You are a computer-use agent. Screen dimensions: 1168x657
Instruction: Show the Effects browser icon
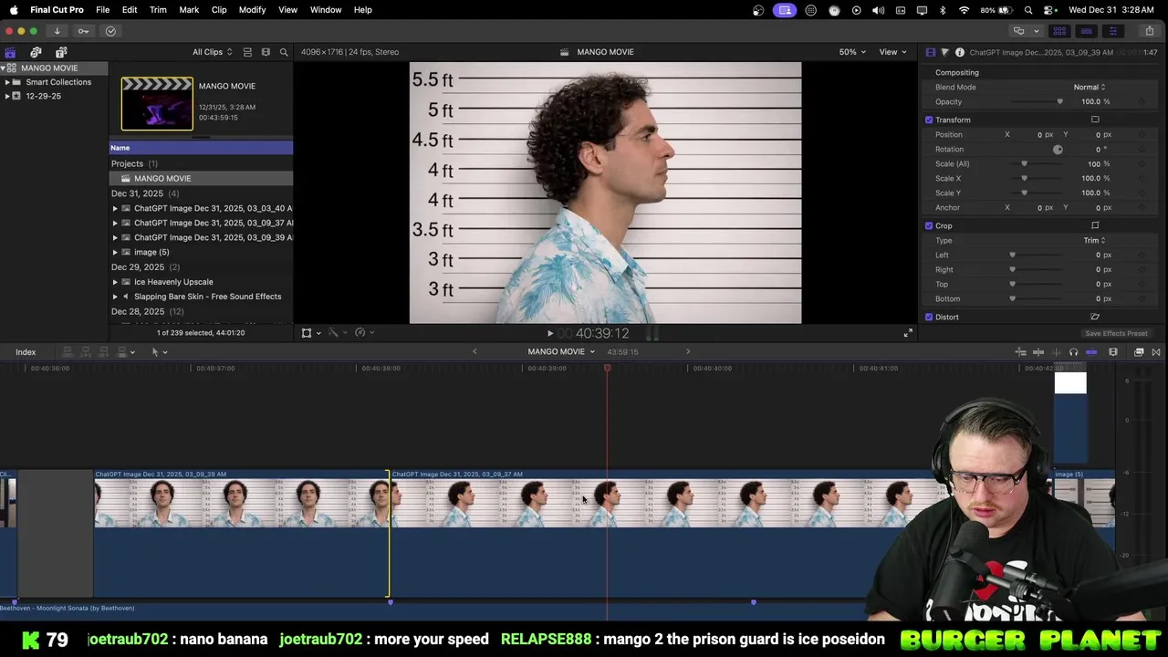(1139, 352)
